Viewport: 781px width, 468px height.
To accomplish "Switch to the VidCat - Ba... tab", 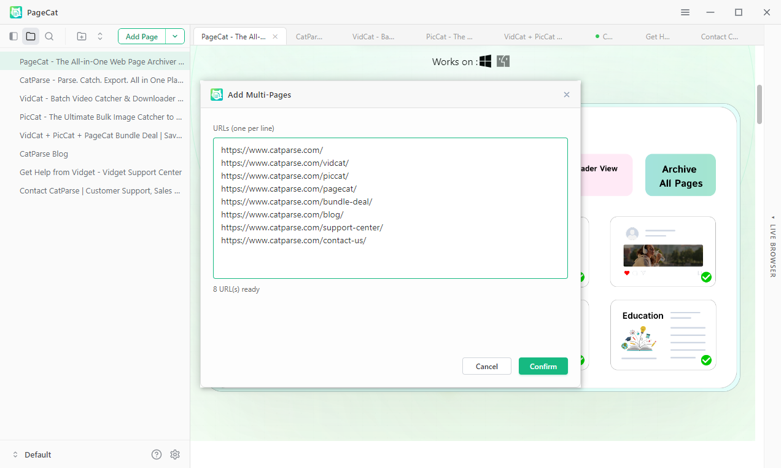I will (373, 36).
